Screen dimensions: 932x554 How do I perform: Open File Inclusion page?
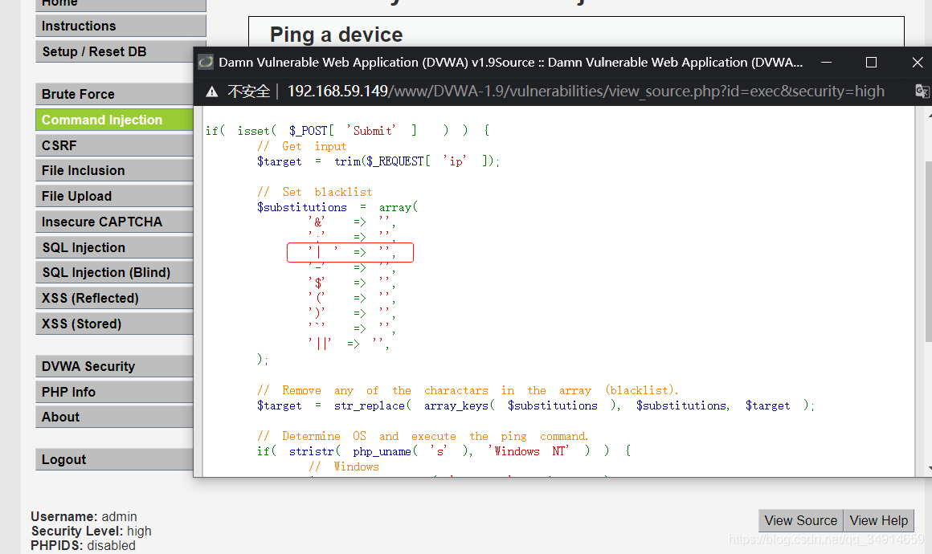tap(115, 170)
